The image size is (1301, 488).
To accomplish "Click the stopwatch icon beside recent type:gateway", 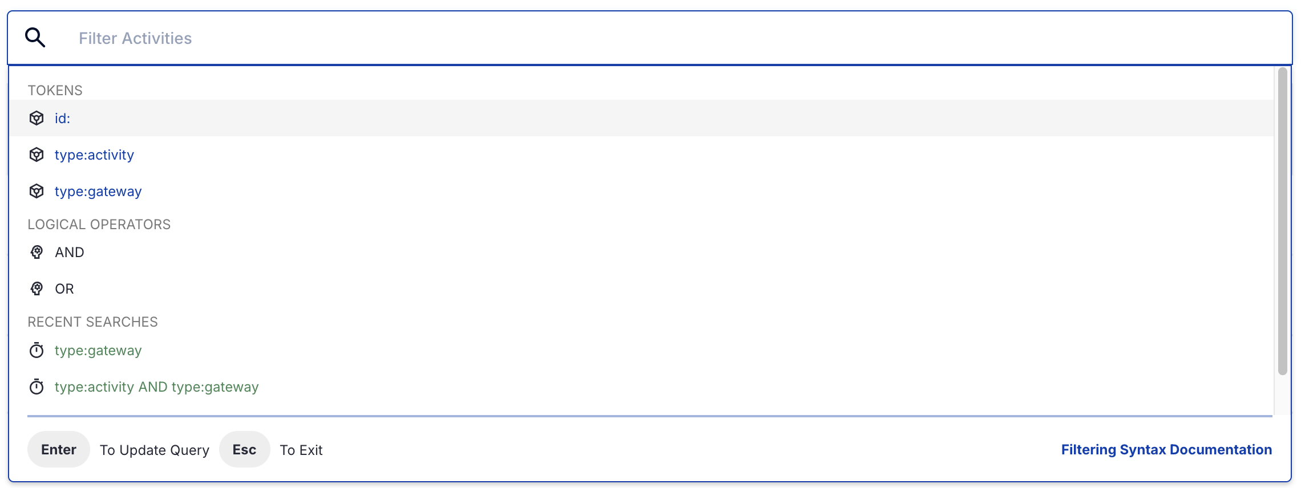I will (37, 350).
